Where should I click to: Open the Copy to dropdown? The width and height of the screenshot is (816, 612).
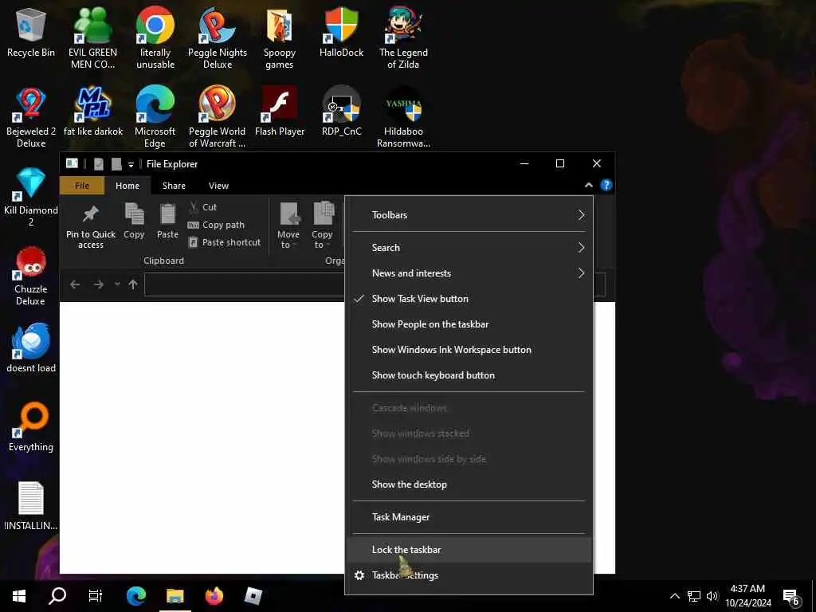coord(322,226)
